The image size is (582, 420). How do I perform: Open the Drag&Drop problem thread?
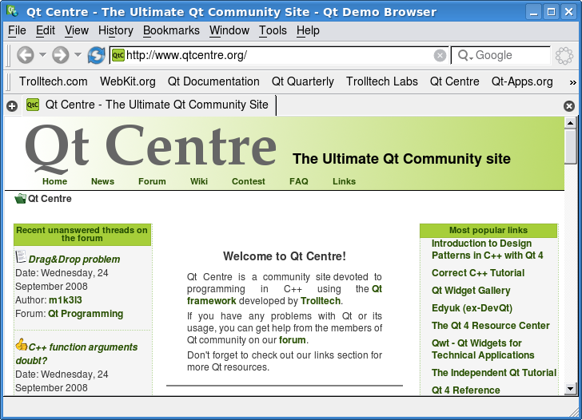coord(74,260)
